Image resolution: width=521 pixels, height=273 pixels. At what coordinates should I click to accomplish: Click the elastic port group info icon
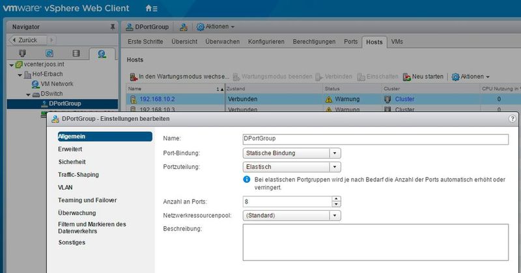coord(247,179)
